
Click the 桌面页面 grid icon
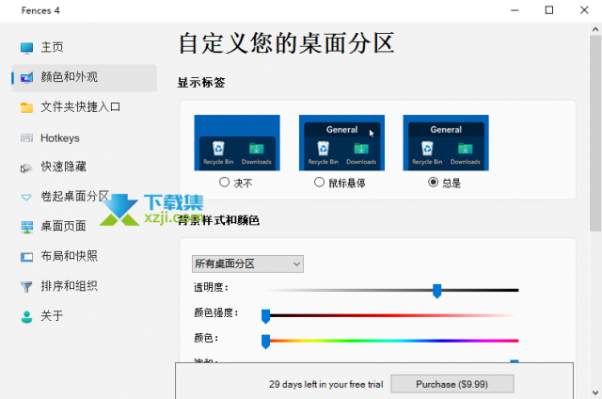pyautogui.click(x=26, y=227)
